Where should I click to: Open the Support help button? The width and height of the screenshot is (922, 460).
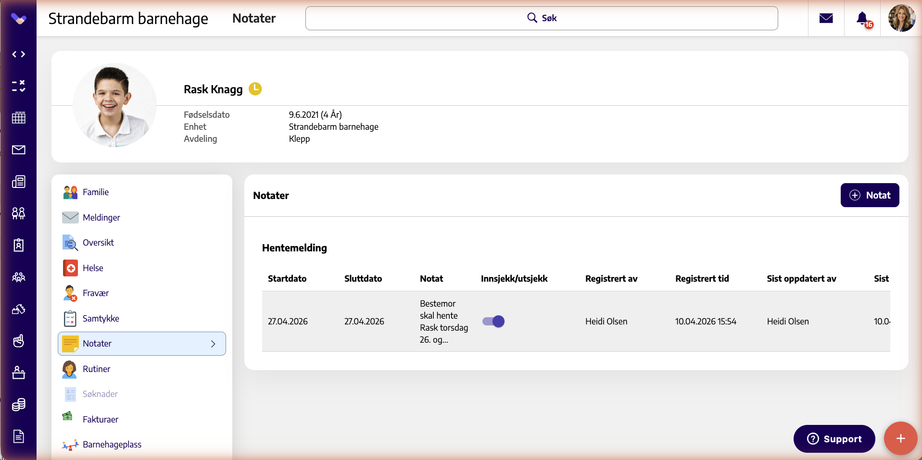(x=834, y=439)
